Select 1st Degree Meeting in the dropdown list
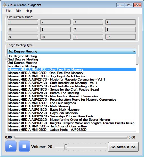The image size is (144, 157). click(72, 56)
